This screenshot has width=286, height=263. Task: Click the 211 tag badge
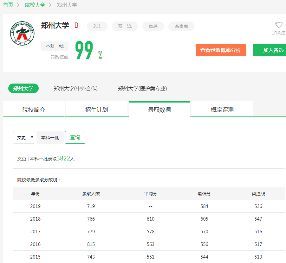click(x=97, y=26)
